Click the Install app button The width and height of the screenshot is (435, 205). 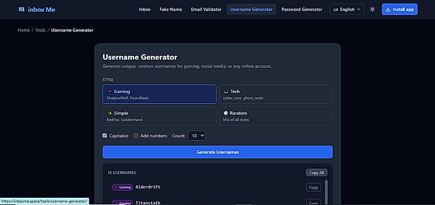coord(399,9)
